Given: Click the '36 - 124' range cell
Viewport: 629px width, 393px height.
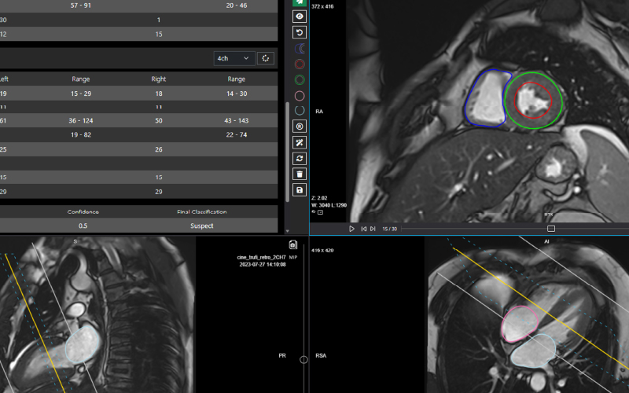Looking at the screenshot, I should pyautogui.click(x=81, y=120).
